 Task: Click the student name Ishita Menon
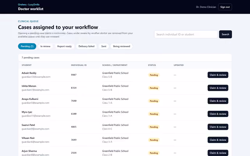(29, 86)
